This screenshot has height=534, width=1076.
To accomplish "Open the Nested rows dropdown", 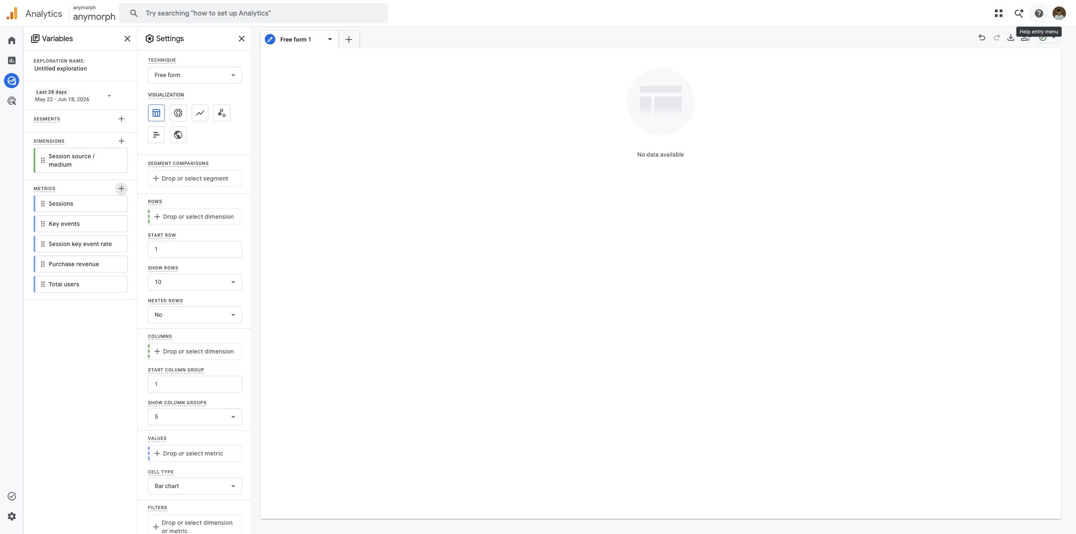I will point(195,315).
